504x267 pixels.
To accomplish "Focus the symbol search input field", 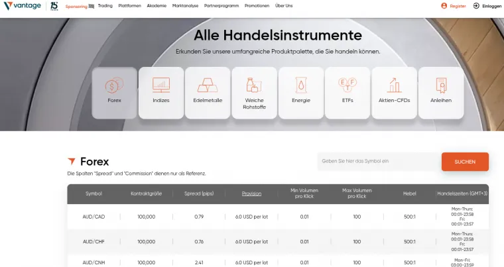I will click(379, 161).
